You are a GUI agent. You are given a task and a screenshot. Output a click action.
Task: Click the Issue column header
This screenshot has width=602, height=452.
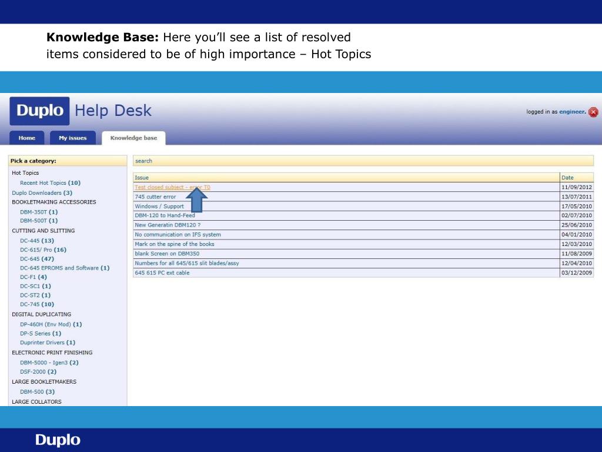click(x=346, y=178)
